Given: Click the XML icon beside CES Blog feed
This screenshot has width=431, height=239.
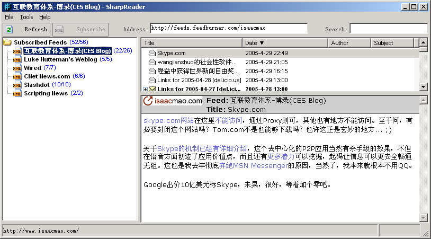Looking at the screenshot, I should [x=17, y=51].
